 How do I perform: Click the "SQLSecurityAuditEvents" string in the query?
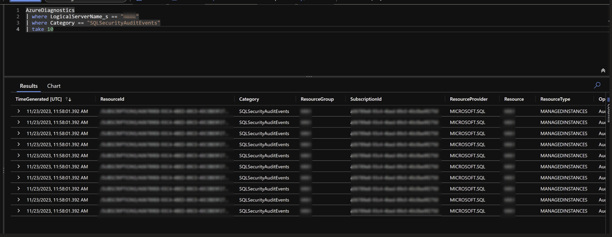[124, 23]
